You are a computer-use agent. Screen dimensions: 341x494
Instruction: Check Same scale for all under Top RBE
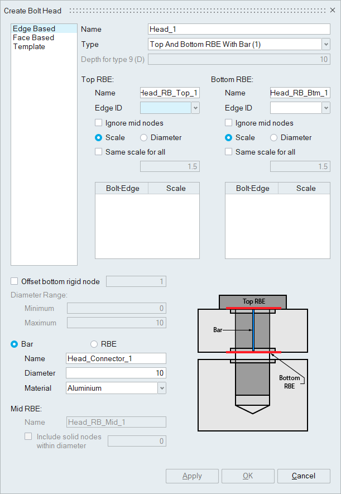pos(99,152)
